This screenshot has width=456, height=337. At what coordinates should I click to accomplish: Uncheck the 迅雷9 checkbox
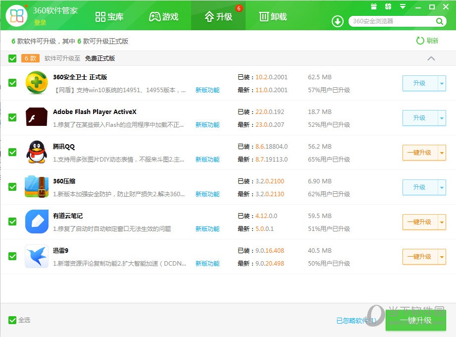(x=12, y=256)
